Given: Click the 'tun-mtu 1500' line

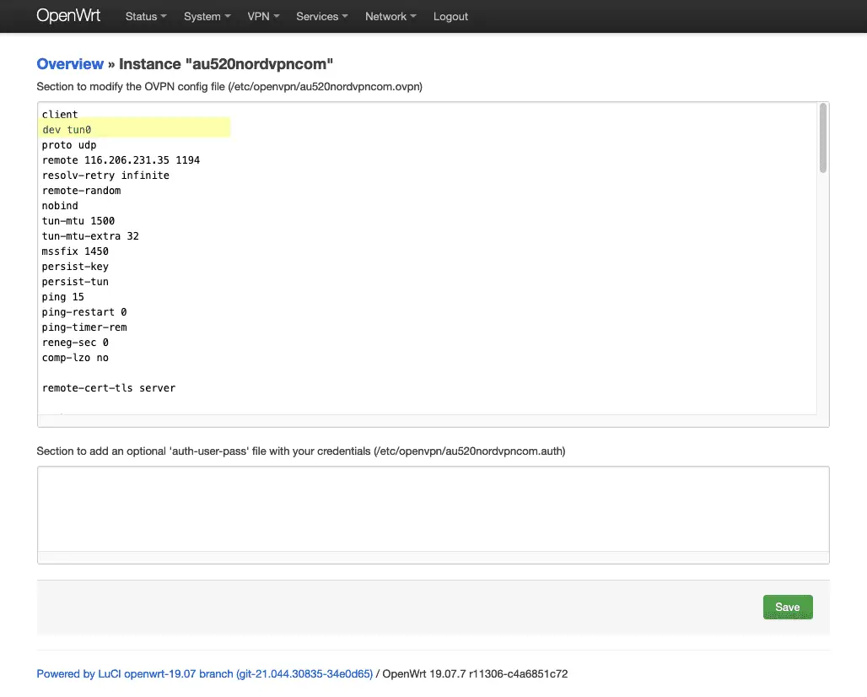Looking at the screenshot, I should click(78, 221).
